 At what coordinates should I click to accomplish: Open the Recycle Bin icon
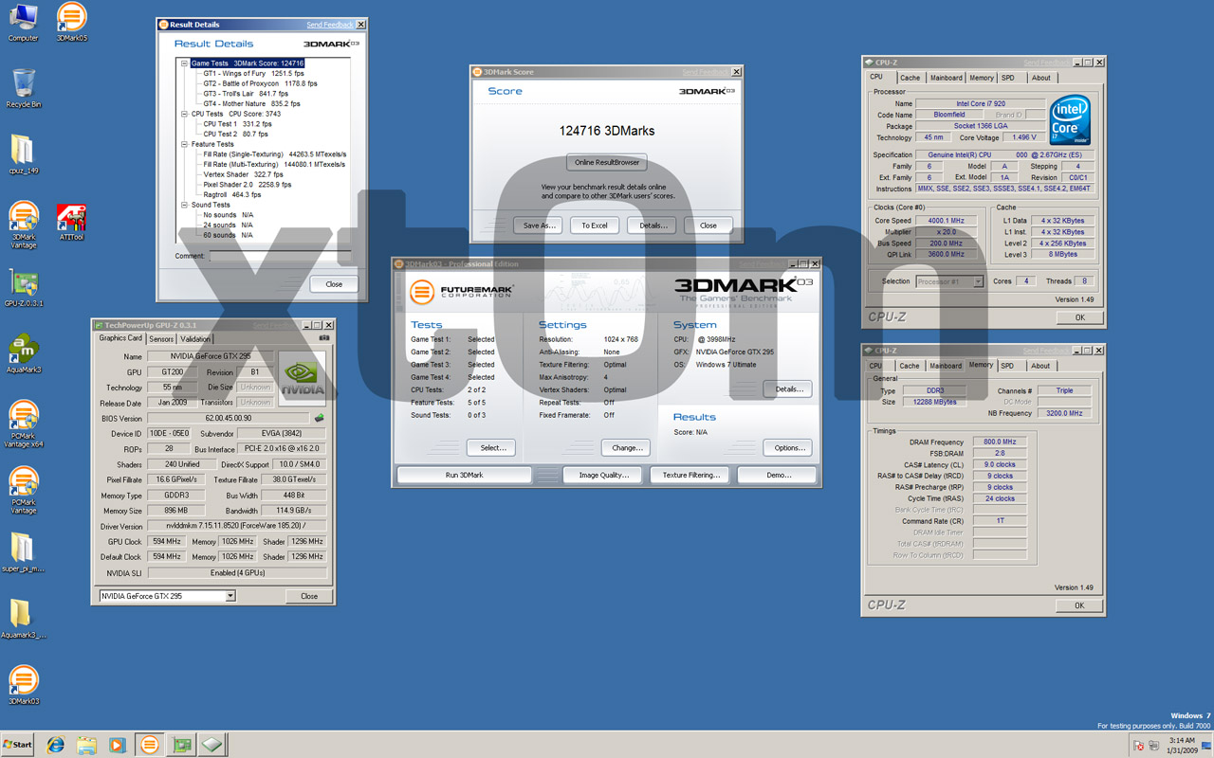[x=23, y=87]
